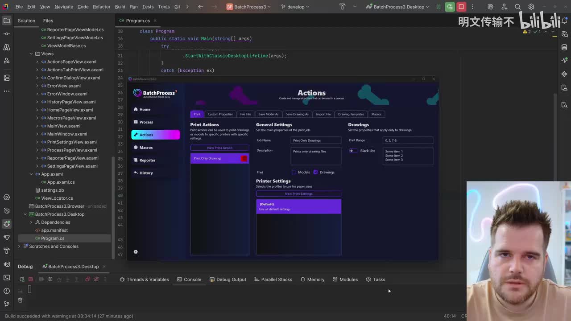Open the AI Assistant swirl icon
571x321 pixels.
(x=490, y=7)
